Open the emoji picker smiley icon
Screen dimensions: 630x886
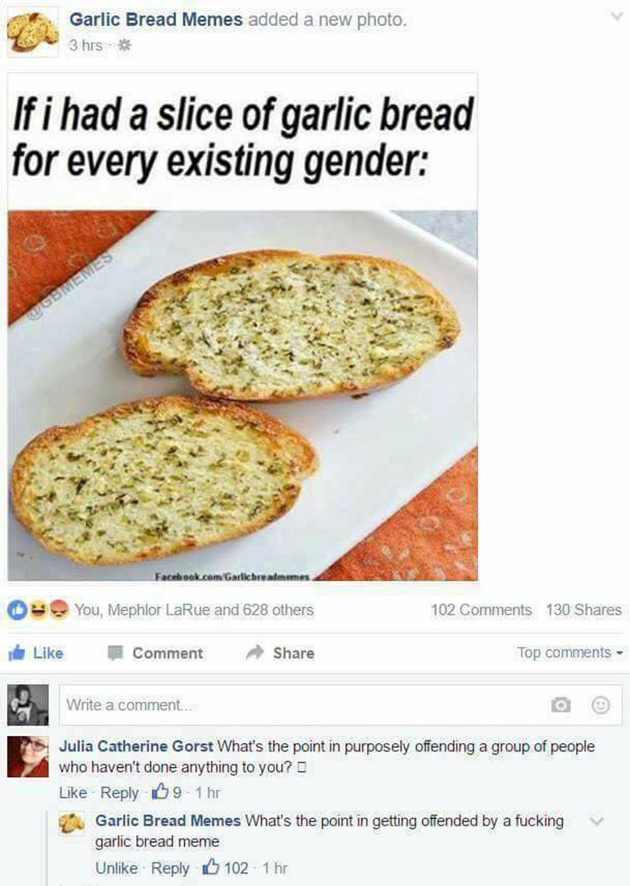tap(601, 705)
